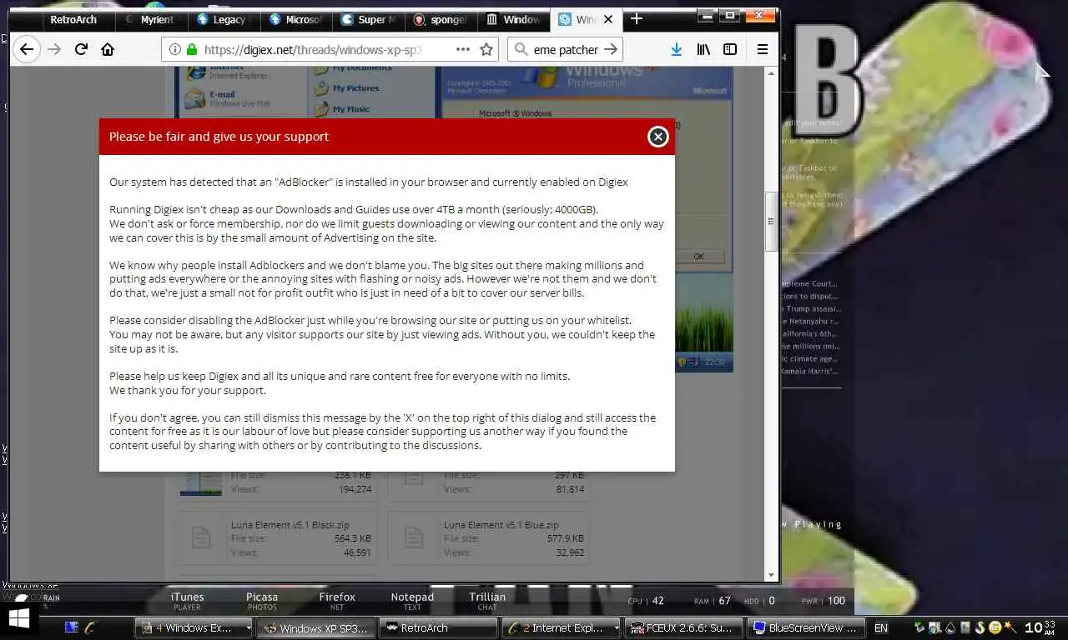
Task: Switch to the sponge tab
Action: (441, 19)
